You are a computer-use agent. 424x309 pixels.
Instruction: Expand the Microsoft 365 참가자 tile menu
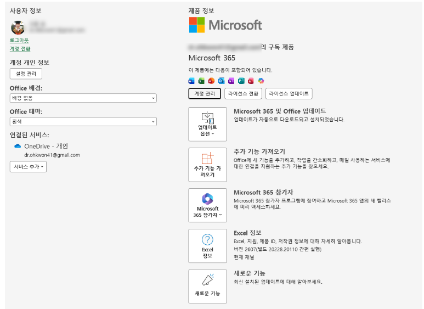pyautogui.click(x=207, y=205)
